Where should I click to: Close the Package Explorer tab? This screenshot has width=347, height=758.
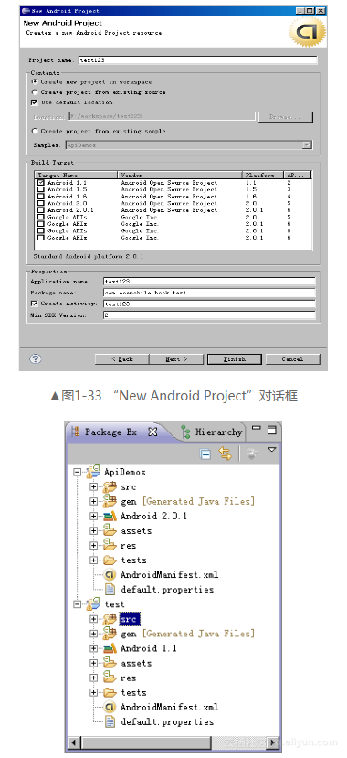[x=152, y=432]
